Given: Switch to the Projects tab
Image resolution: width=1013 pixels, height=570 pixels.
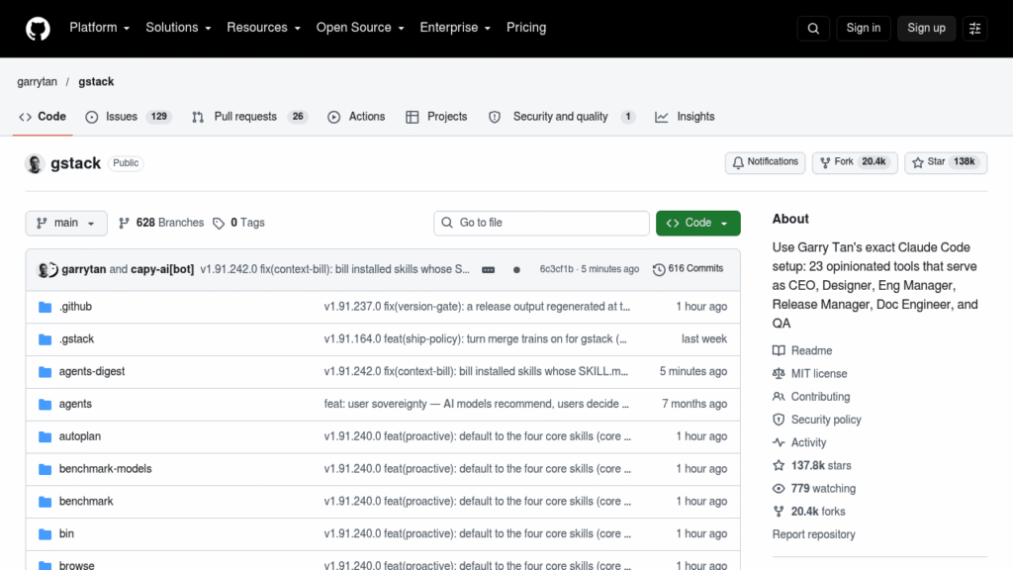Looking at the screenshot, I should [x=436, y=117].
